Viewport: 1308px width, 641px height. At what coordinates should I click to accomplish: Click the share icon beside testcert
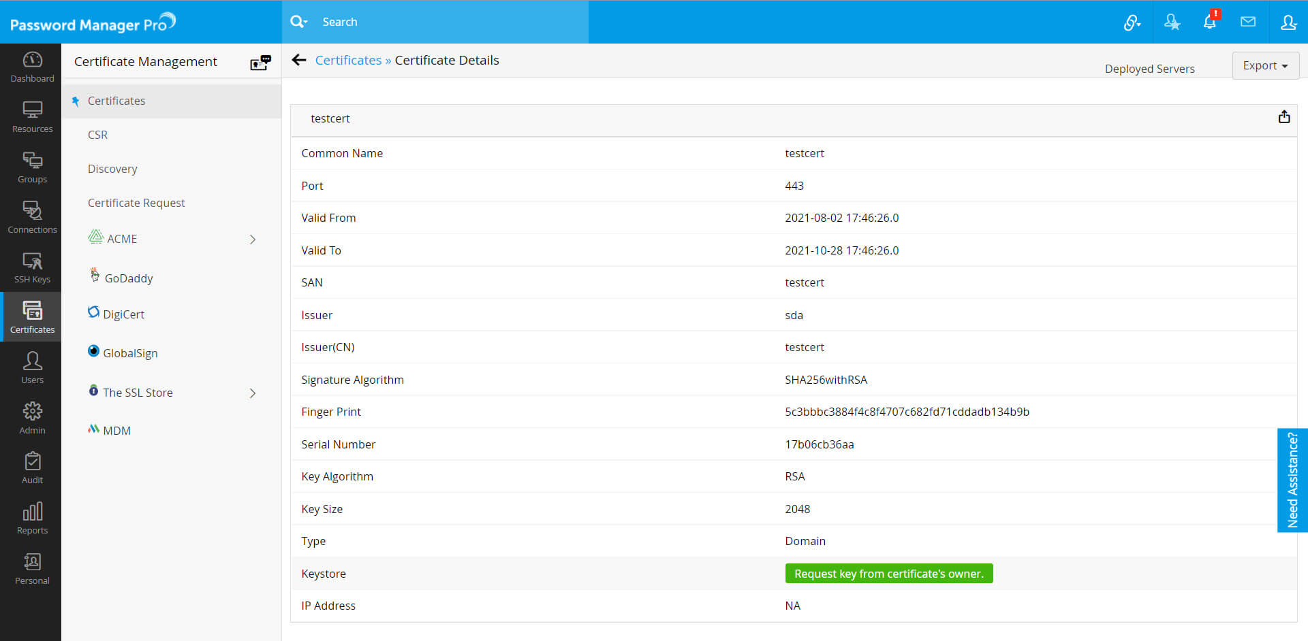click(1284, 117)
